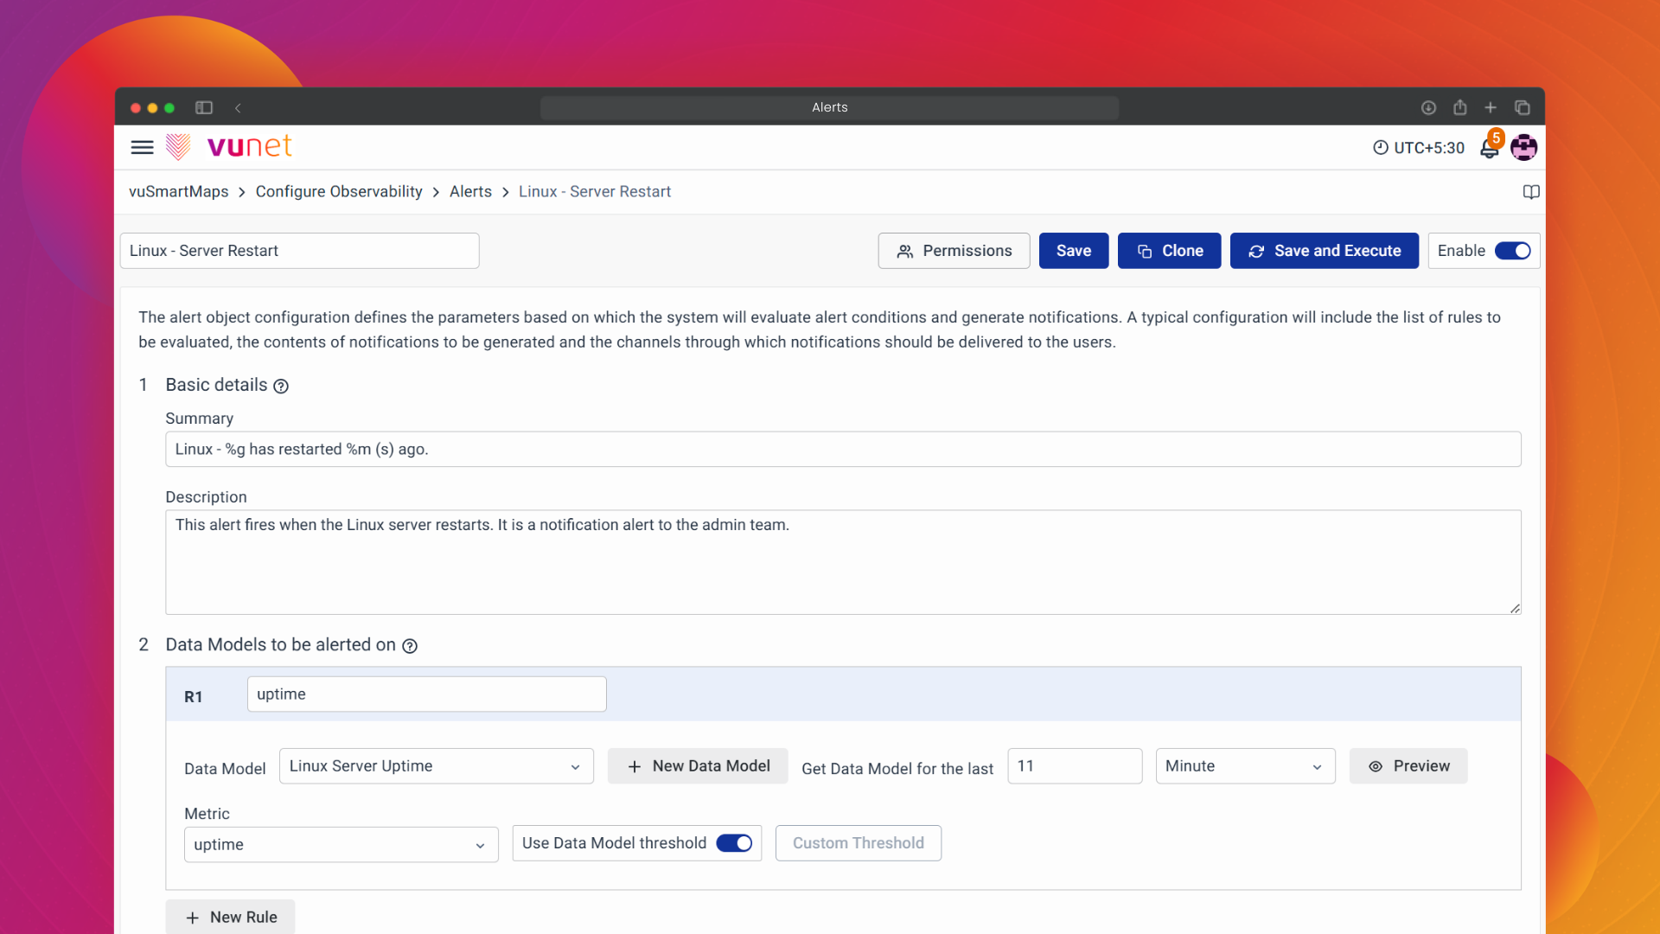Toggle the Use Data Model threshold switch
Image resolution: width=1660 pixels, height=934 pixels.
[x=734, y=843]
